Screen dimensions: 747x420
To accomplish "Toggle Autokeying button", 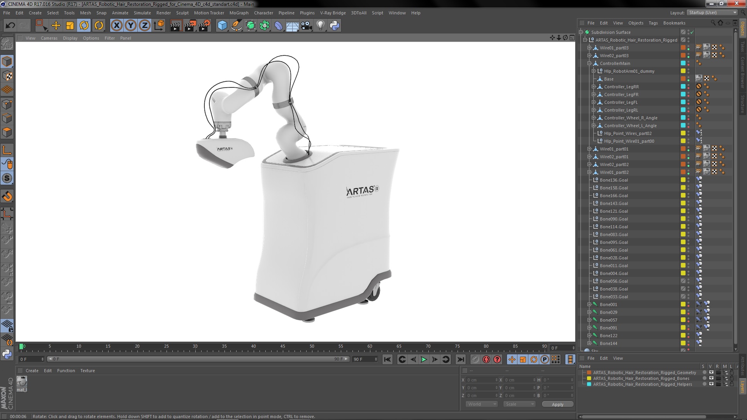I will [486, 360].
